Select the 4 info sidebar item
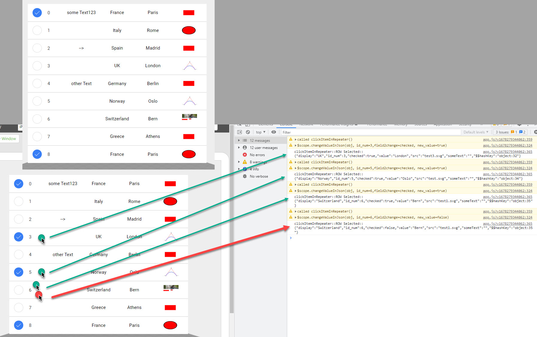Viewport: 537px width, 337px height. click(254, 169)
